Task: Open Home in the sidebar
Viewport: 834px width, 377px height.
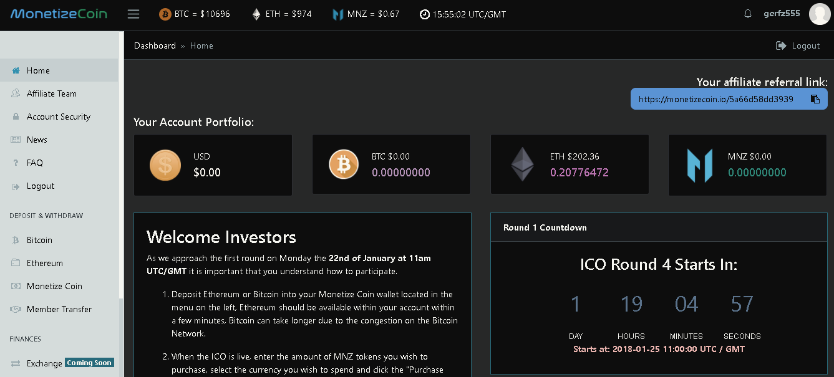Action: pos(59,70)
